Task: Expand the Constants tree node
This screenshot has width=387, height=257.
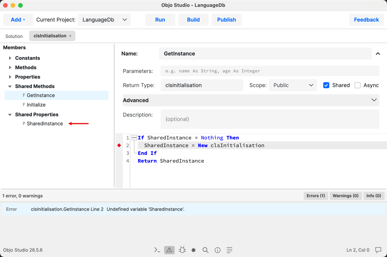Action: [x=10, y=58]
